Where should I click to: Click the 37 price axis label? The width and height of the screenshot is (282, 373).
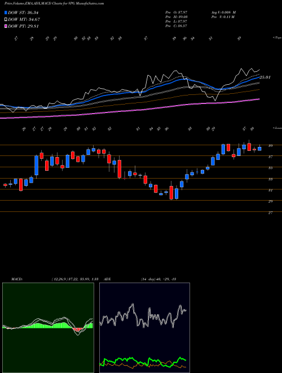[x=270, y=157]
